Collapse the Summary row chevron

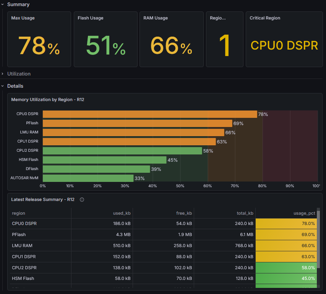[3, 4]
